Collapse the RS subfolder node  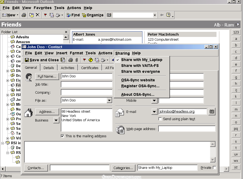pyautogui.click(x=7, y=153)
